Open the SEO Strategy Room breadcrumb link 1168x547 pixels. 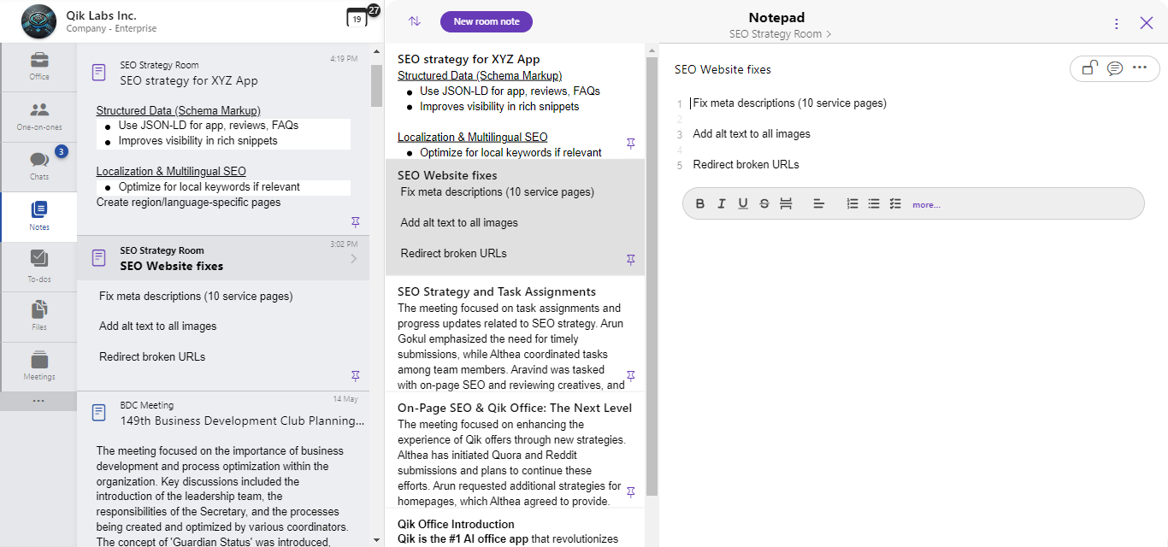click(780, 34)
